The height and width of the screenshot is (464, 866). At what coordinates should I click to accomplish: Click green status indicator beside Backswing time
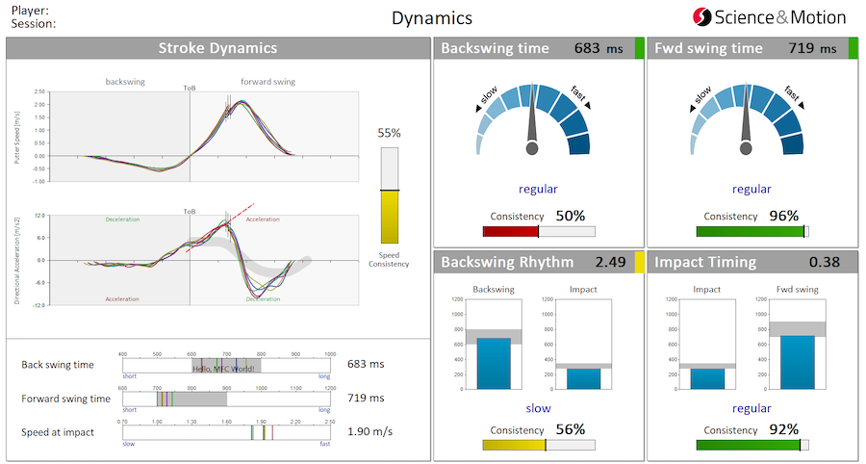(640, 48)
